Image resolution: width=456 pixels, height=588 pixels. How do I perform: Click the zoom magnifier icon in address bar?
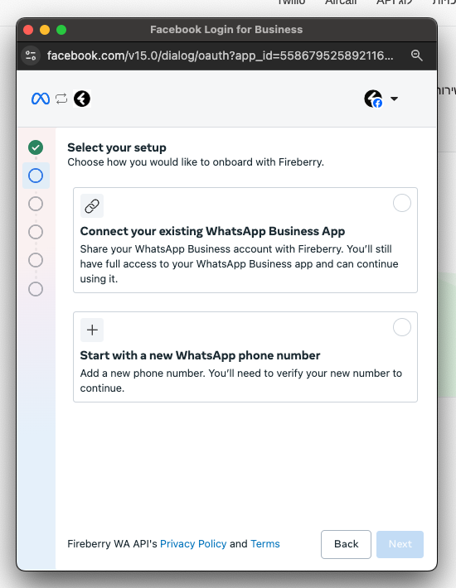(416, 55)
